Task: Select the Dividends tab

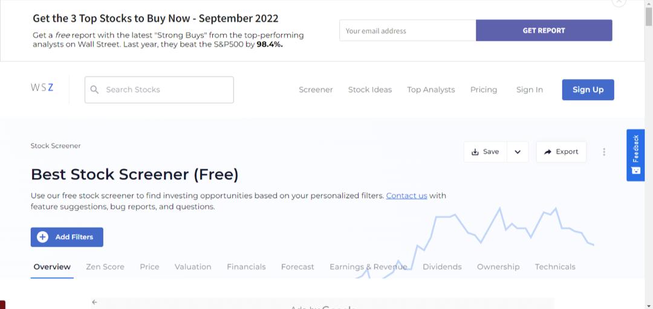Action: tap(442, 267)
